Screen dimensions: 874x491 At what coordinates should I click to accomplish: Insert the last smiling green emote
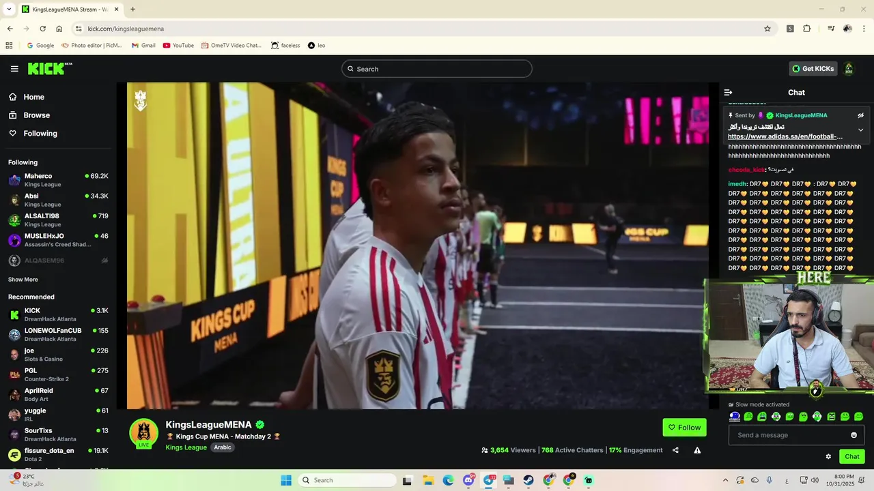coord(858,417)
